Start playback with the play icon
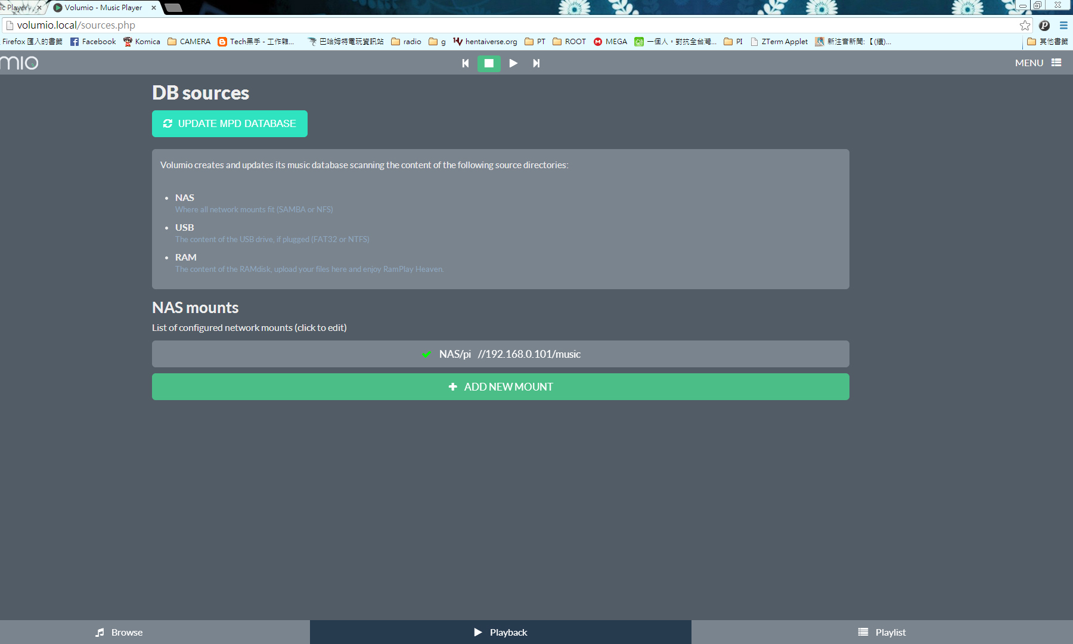This screenshot has width=1073, height=644. coord(513,63)
